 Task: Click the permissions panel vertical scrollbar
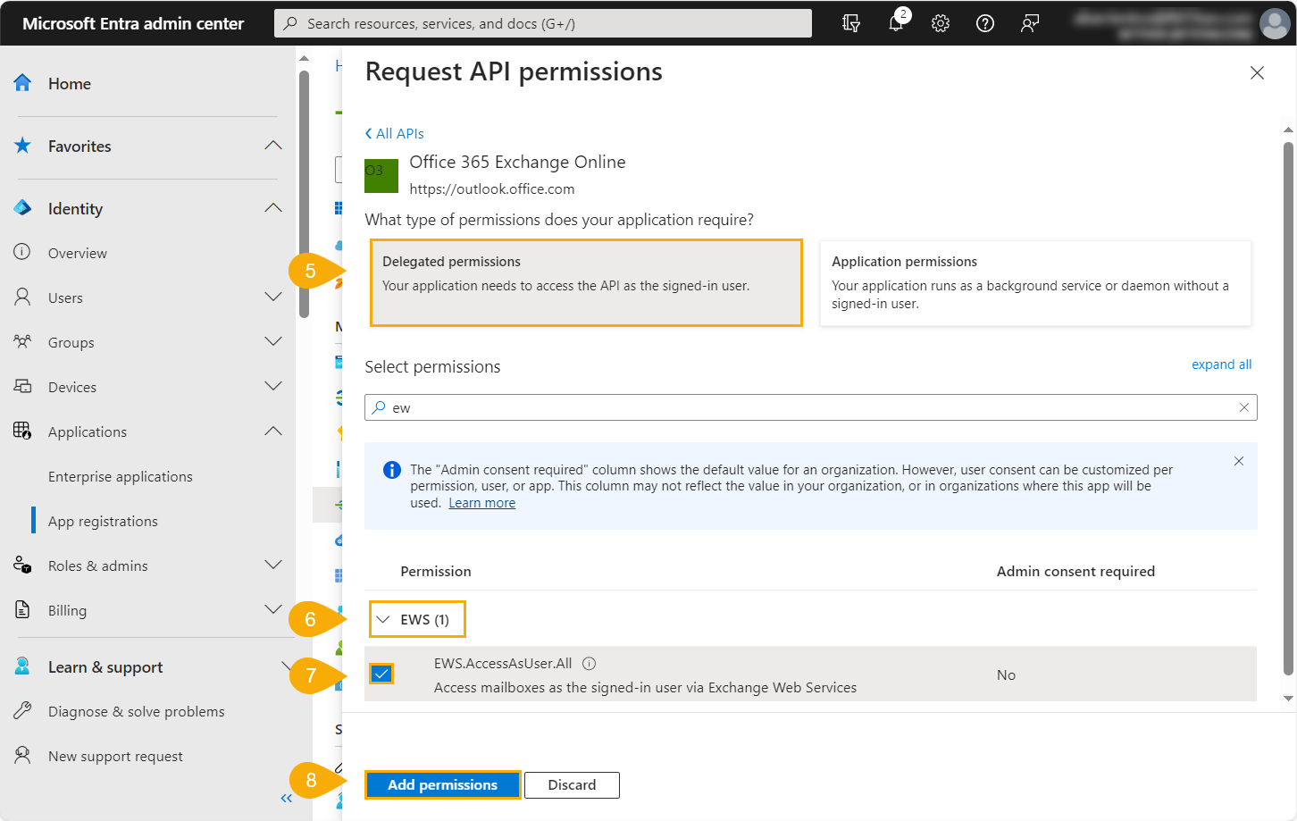[1288, 402]
